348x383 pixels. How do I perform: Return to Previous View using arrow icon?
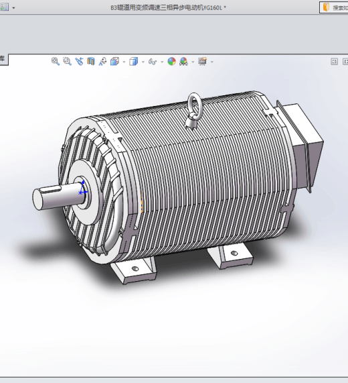pos(79,61)
